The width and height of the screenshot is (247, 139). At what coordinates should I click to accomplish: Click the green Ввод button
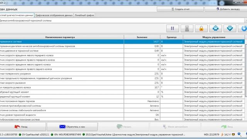(224, 127)
